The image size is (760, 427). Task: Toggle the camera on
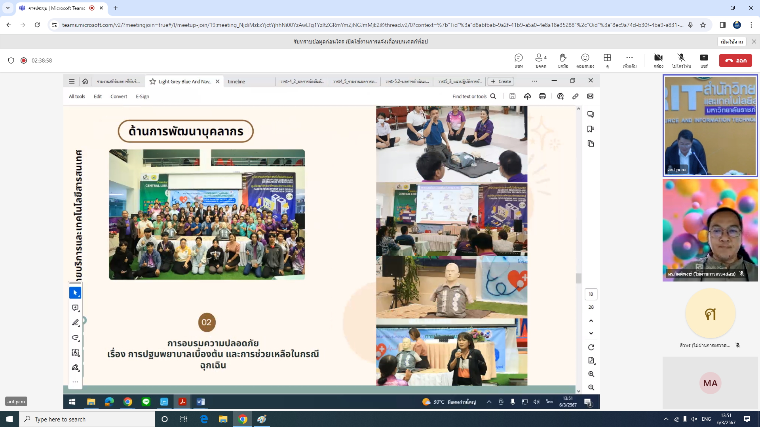[658, 60]
